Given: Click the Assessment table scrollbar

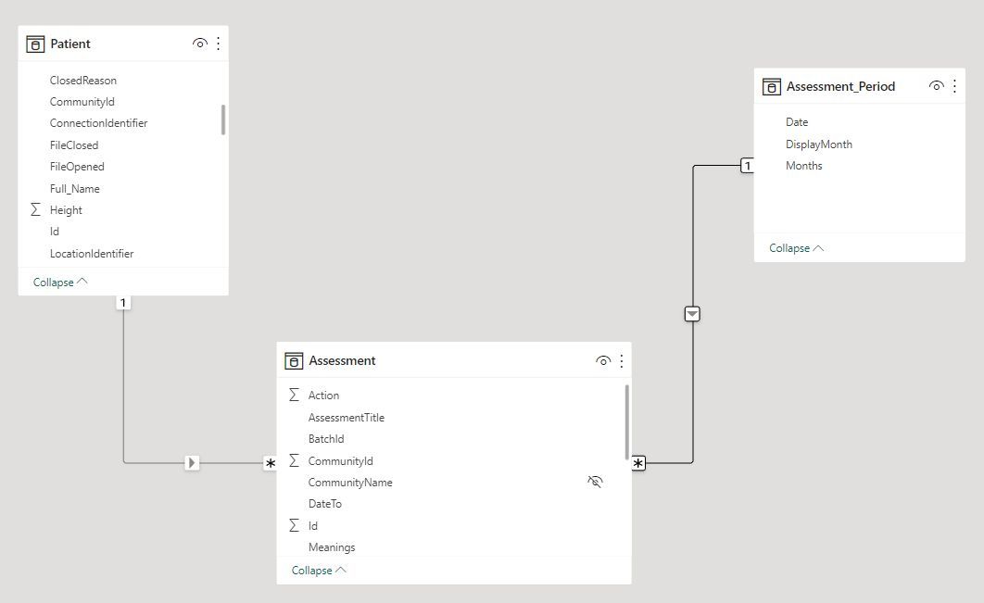Looking at the screenshot, I should coord(626,422).
